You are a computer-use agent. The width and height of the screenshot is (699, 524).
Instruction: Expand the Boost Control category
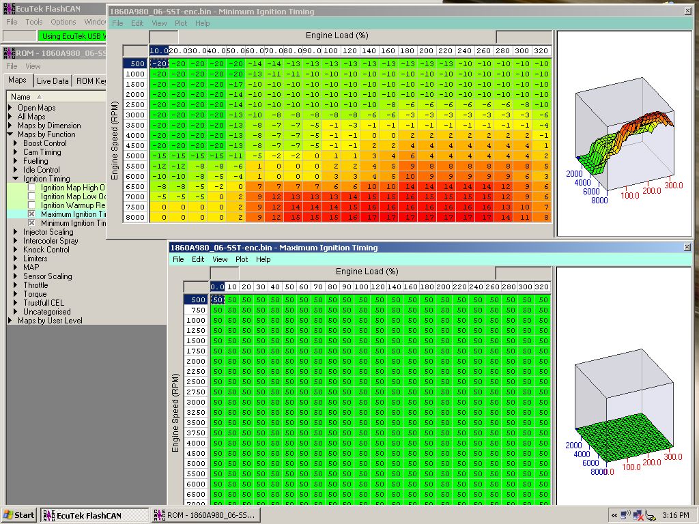(16, 143)
